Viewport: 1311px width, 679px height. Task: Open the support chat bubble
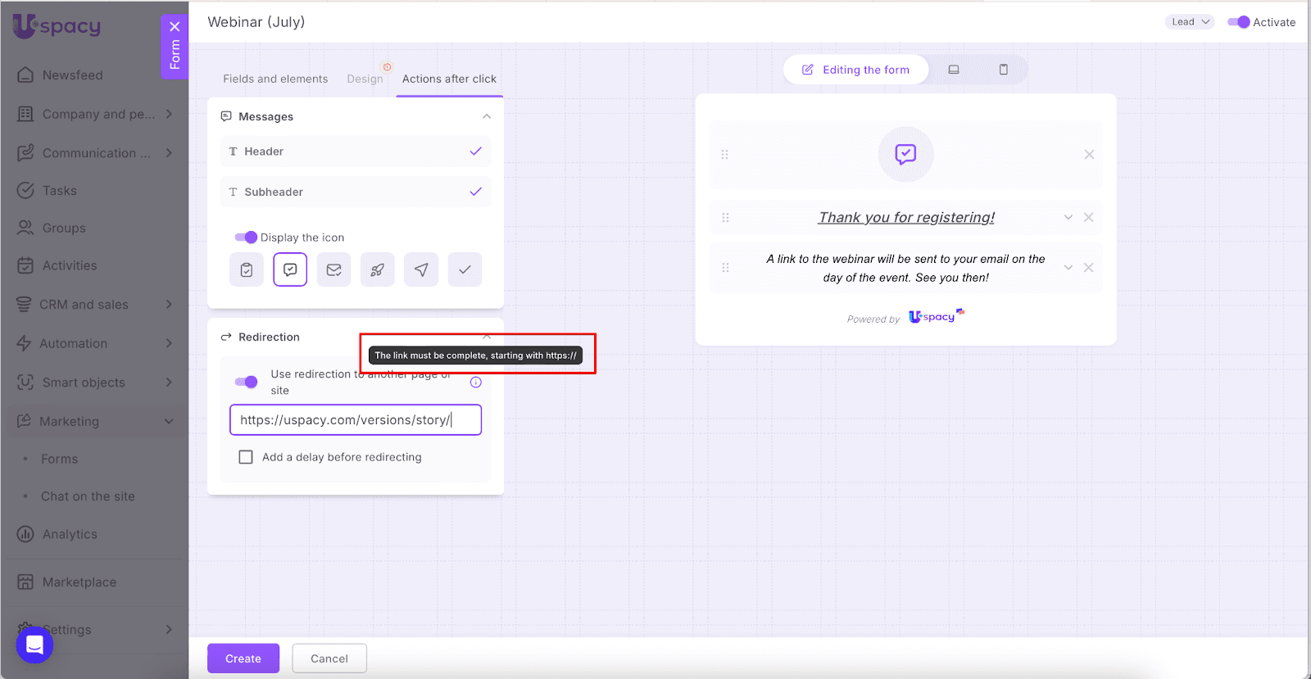click(34, 645)
